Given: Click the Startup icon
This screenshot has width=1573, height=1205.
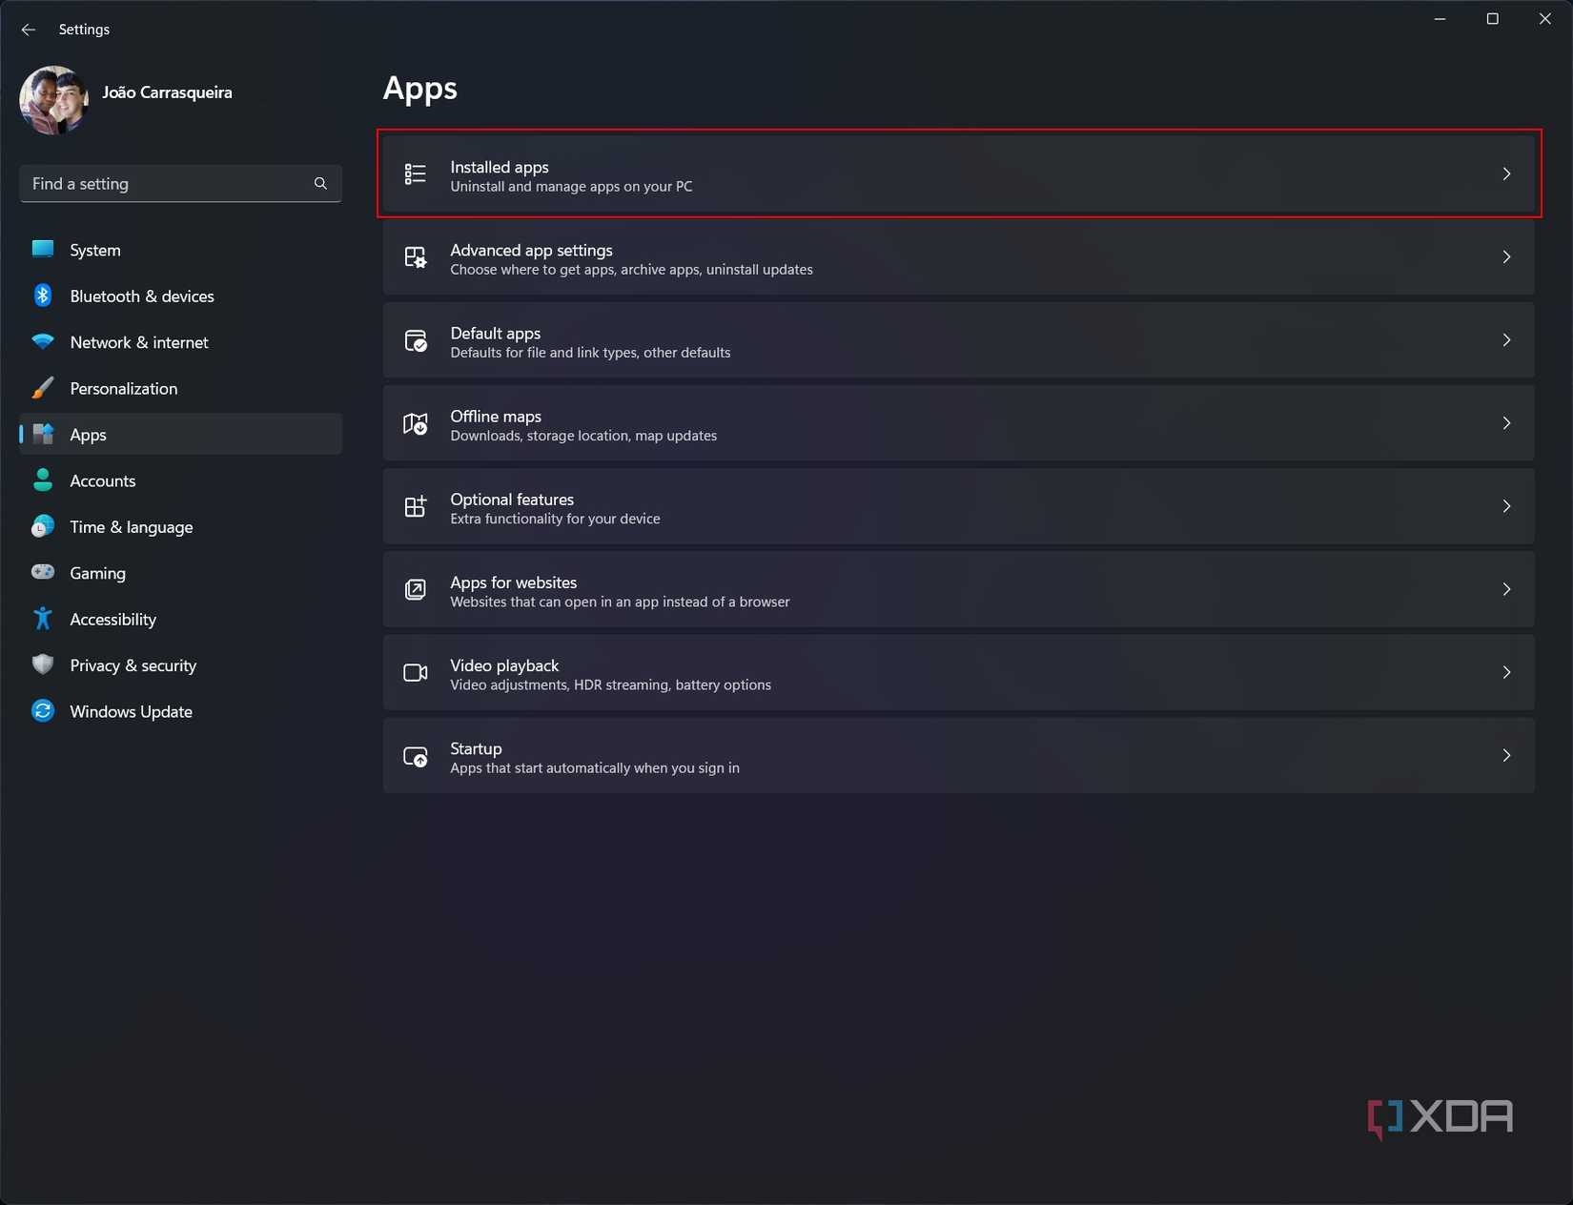Looking at the screenshot, I should (x=415, y=756).
